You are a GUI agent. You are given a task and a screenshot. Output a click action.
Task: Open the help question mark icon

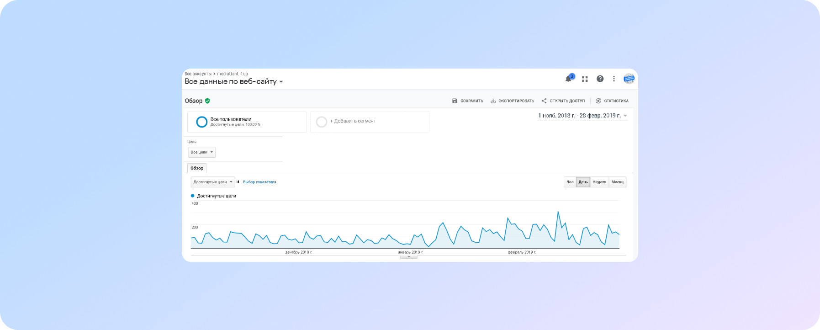coord(600,79)
